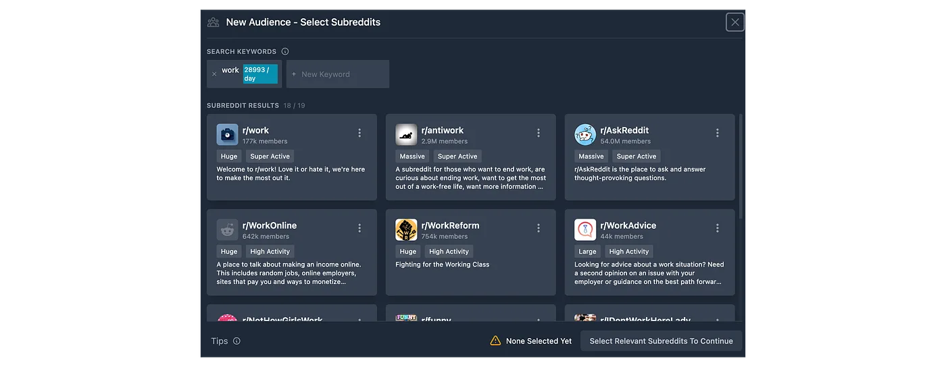Click the r/WorkReform fist avatar
This screenshot has height=367, width=946.
406,229
